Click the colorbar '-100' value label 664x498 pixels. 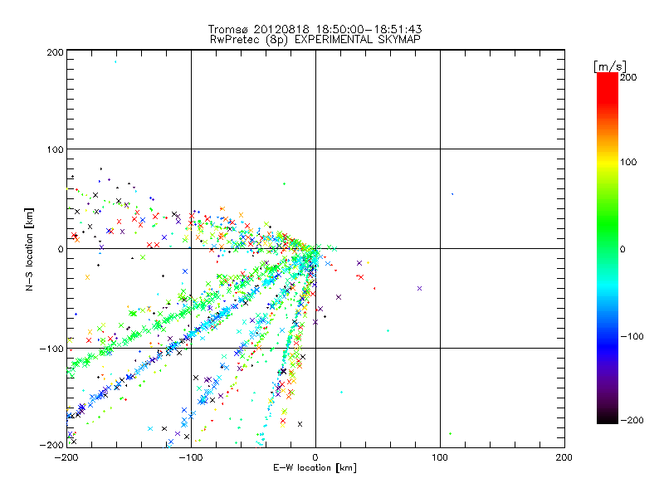tap(632, 336)
